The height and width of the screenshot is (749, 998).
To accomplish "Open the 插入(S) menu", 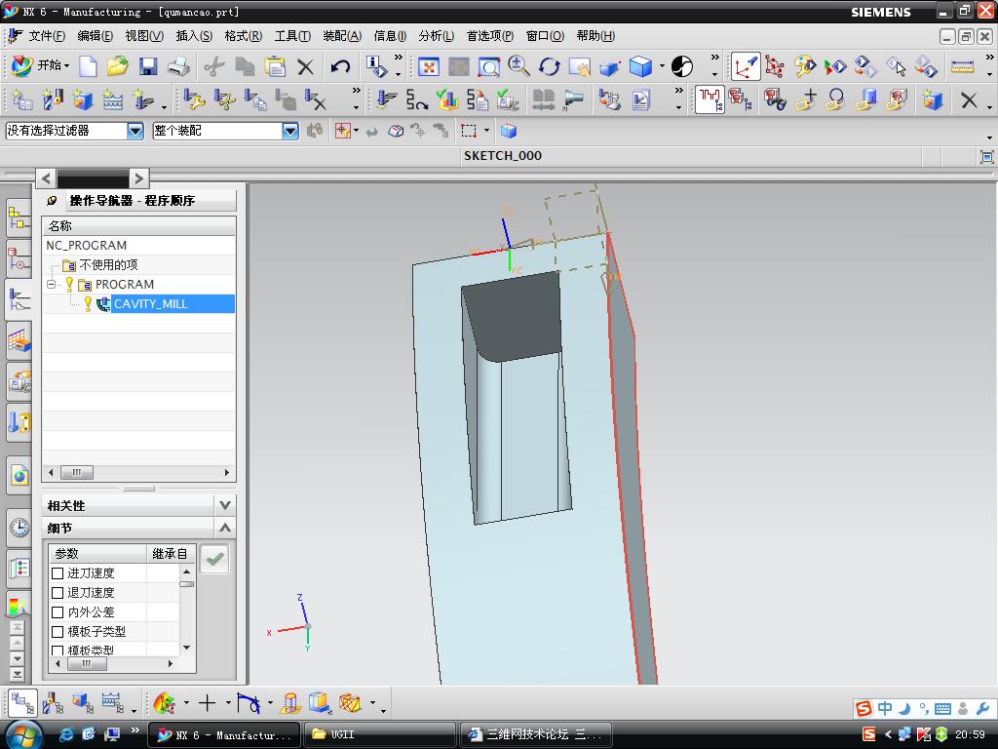I will coord(194,36).
